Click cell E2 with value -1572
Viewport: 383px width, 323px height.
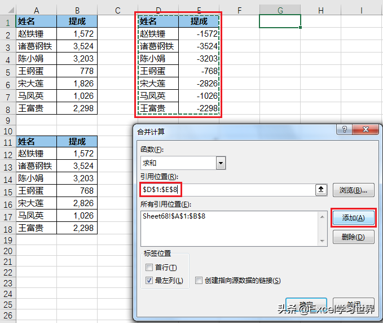coord(199,34)
